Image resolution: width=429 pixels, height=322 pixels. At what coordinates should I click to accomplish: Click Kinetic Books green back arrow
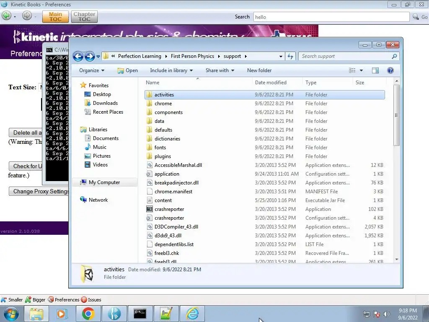pyautogui.click(x=7, y=16)
